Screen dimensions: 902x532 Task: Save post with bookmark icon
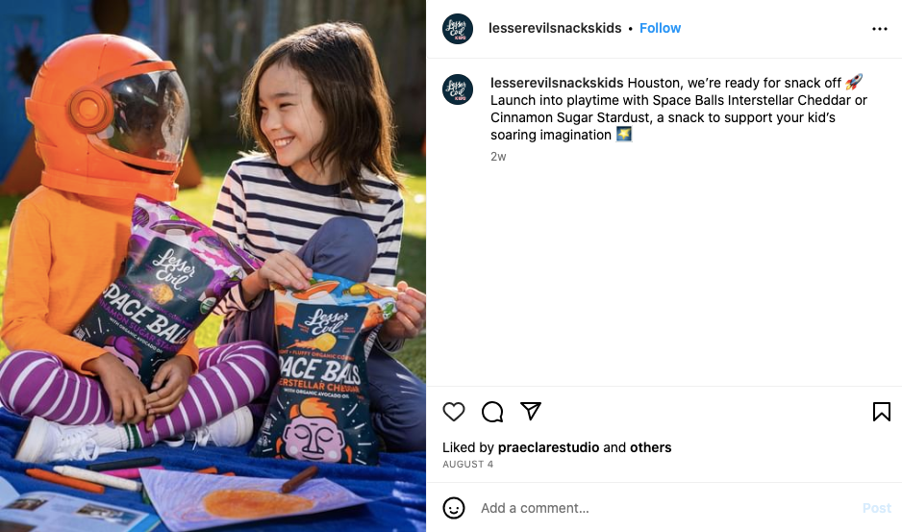[881, 412]
